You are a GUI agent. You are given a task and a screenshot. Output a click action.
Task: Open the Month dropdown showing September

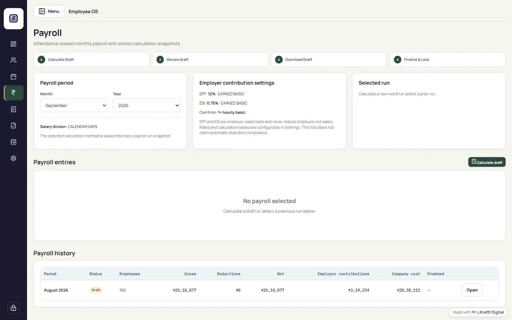click(74, 105)
